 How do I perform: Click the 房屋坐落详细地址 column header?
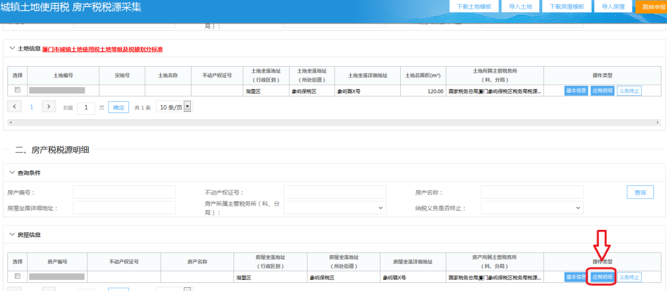tap(413, 261)
